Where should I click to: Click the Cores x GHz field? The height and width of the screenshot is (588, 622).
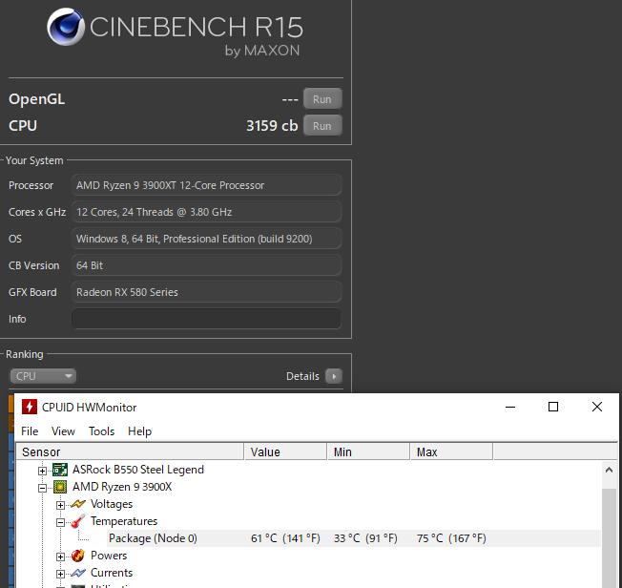(x=206, y=212)
